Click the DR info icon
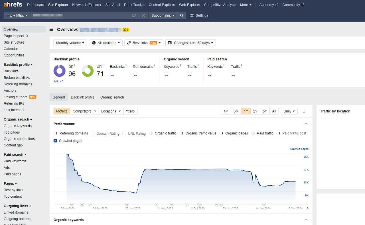 click(x=75, y=66)
